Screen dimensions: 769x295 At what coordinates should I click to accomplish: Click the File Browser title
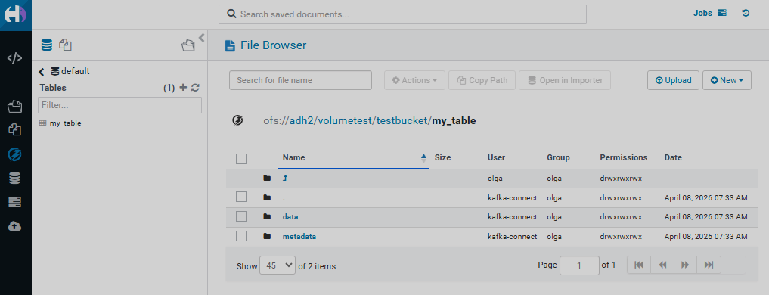(273, 45)
